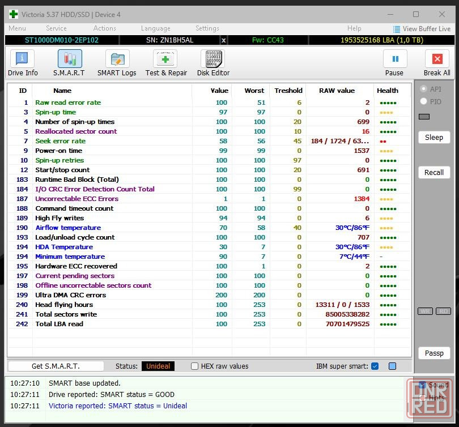The image size is (459, 427).
Task: Select the PIO radio button
Action: pyautogui.click(x=423, y=101)
